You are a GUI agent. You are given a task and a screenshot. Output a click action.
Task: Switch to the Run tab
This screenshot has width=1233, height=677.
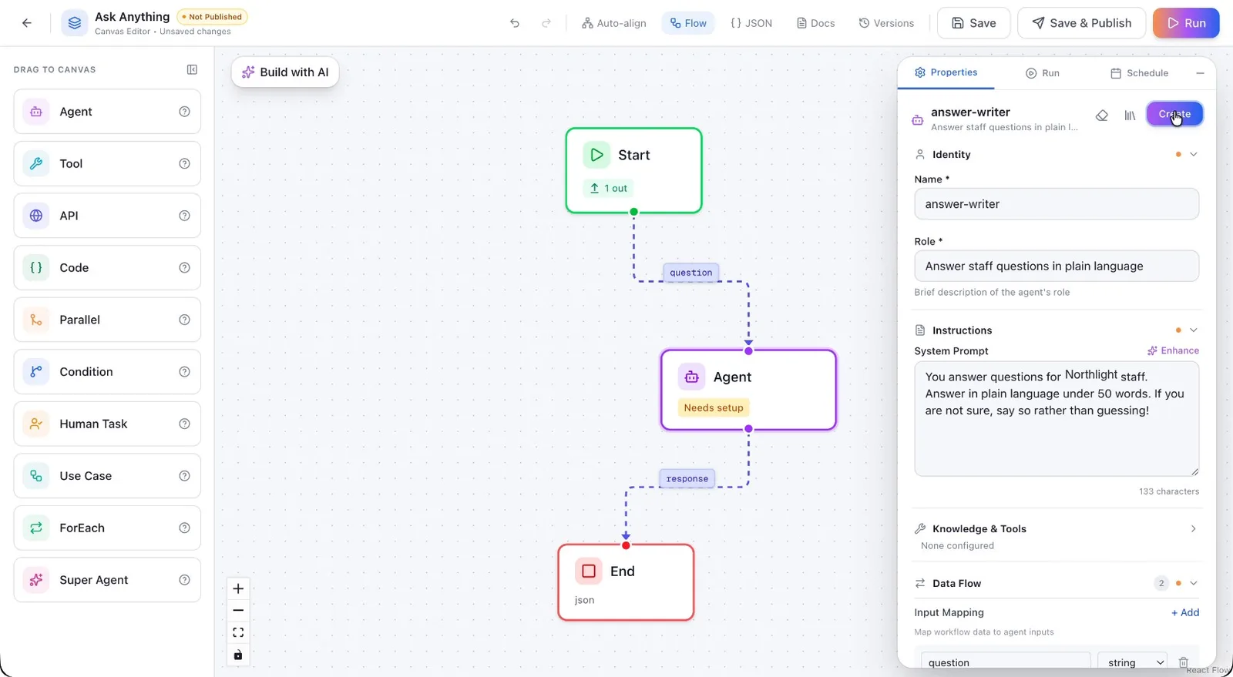(x=1042, y=73)
